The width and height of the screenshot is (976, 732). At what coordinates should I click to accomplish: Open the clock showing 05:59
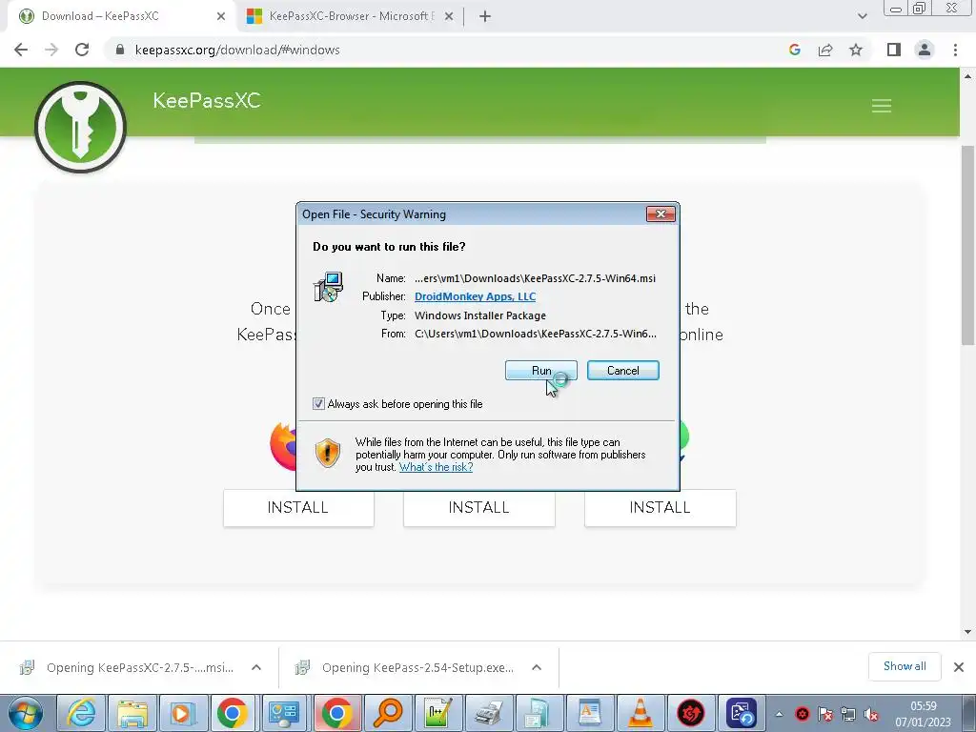click(x=923, y=714)
